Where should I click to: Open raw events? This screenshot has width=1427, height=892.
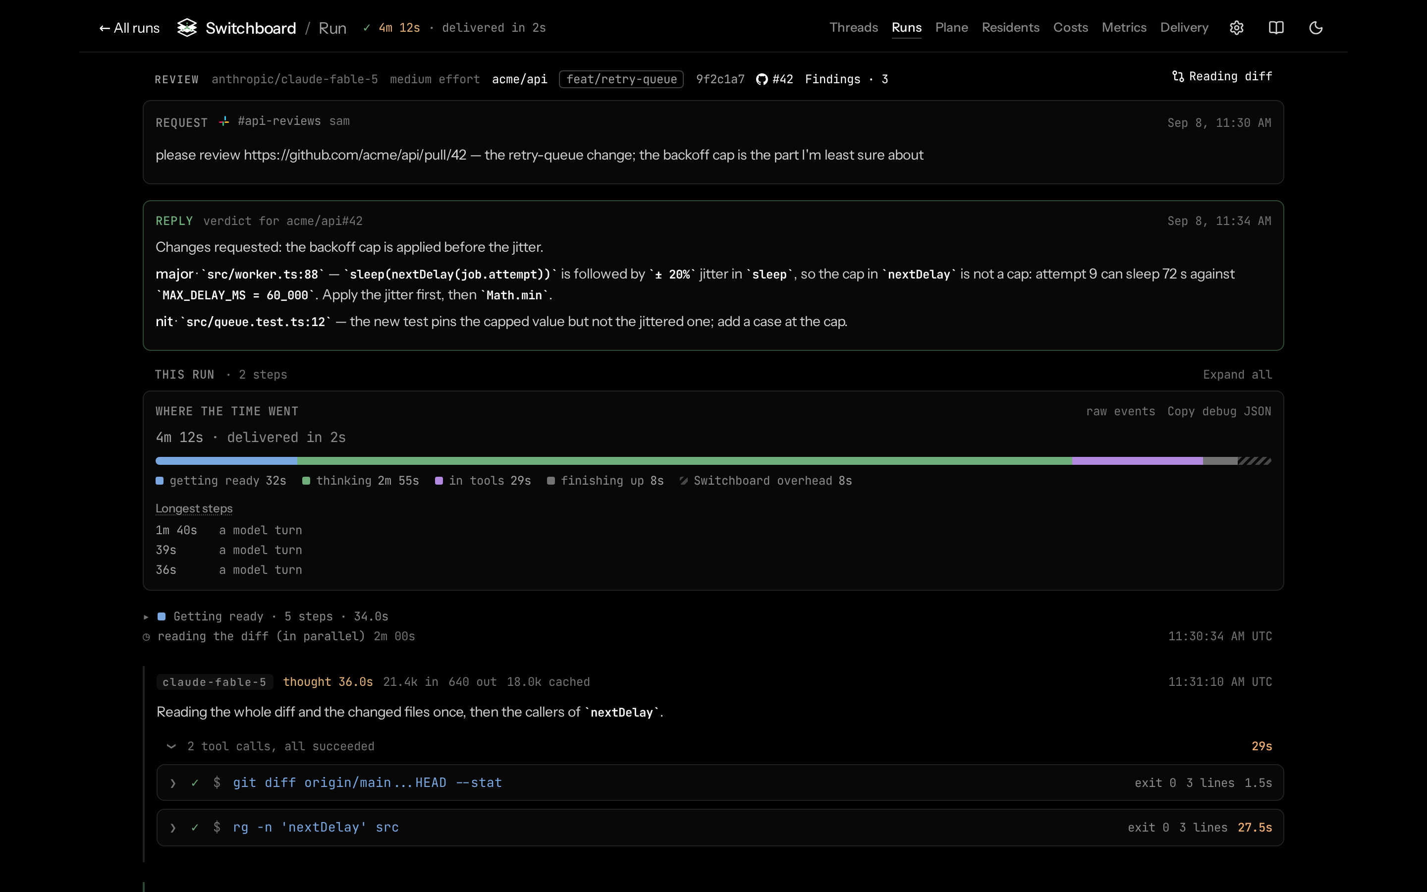[x=1120, y=411]
